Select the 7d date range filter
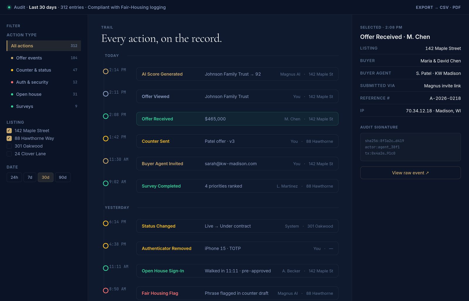The width and height of the screenshot is (469, 301). point(30,177)
